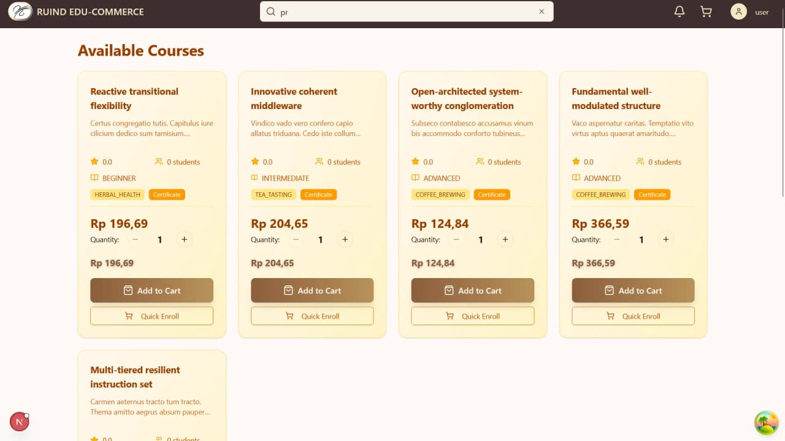
Task: Click the red N icon in bottom-left corner
Action: (19, 421)
